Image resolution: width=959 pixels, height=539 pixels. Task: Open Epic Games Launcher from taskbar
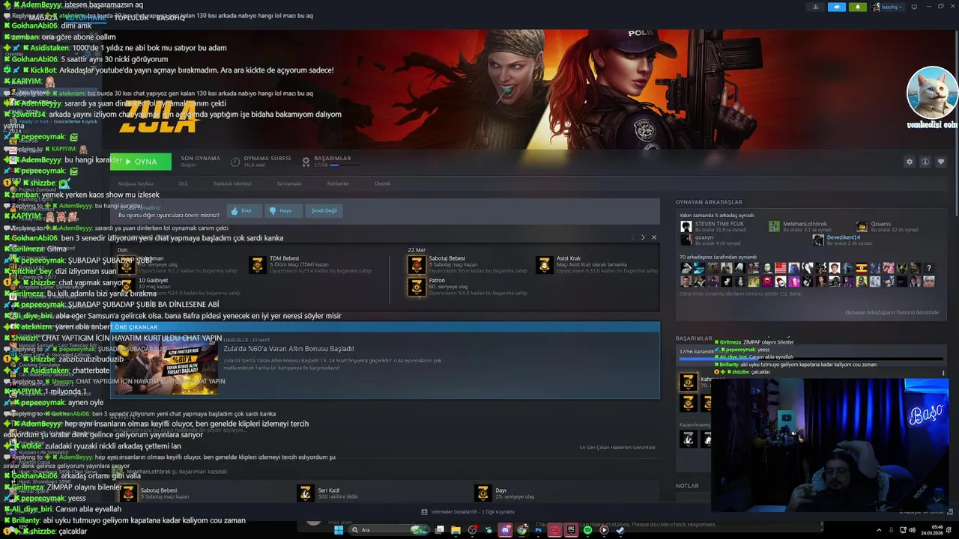click(571, 530)
